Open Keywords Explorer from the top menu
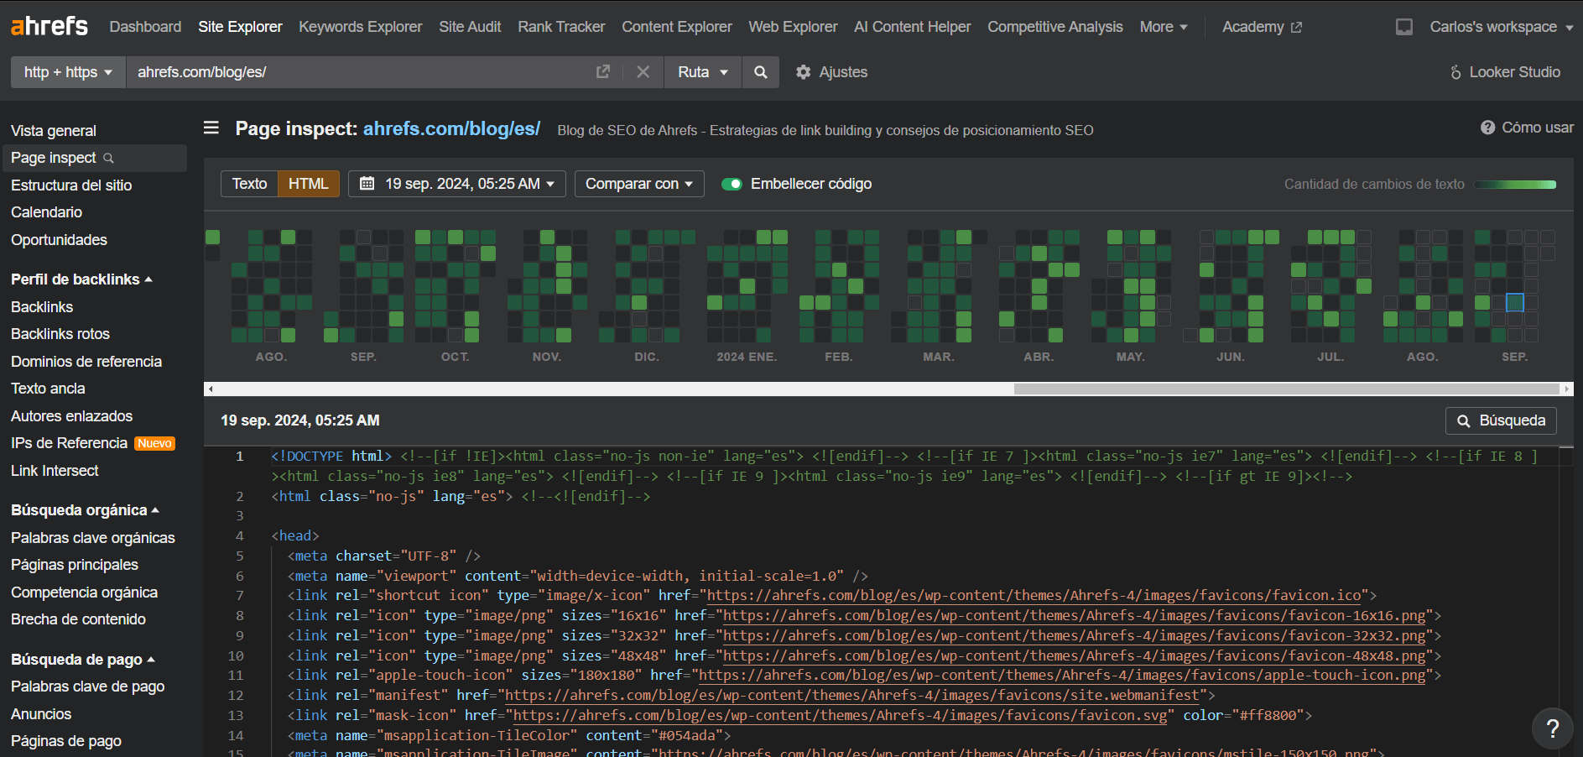The width and height of the screenshot is (1583, 757). click(x=359, y=26)
